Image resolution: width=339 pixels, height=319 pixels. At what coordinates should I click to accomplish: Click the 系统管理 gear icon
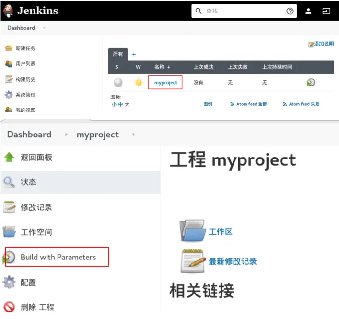(x=9, y=95)
